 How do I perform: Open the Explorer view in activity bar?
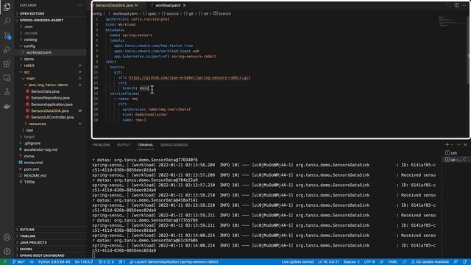click(x=7, y=7)
